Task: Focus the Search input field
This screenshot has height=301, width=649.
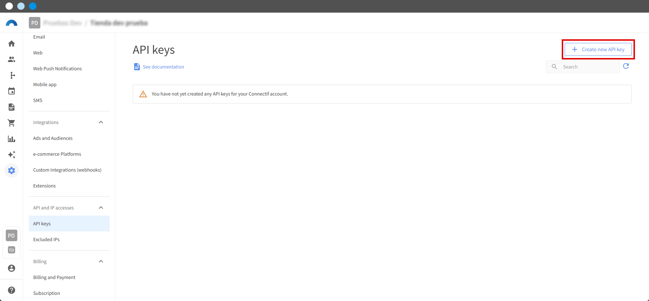Action: 583,67
